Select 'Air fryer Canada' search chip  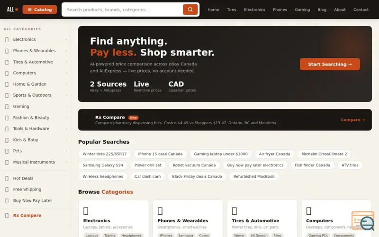(x=274, y=154)
